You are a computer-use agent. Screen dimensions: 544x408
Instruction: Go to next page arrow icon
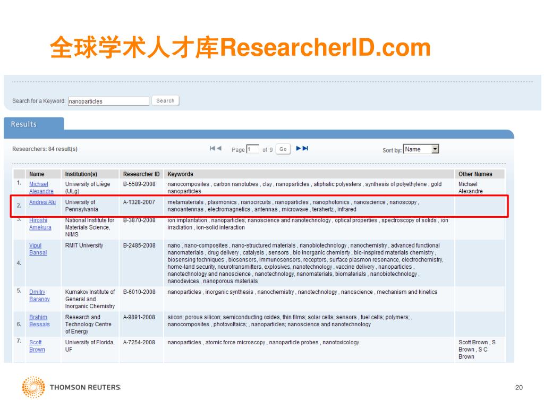[x=299, y=149]
